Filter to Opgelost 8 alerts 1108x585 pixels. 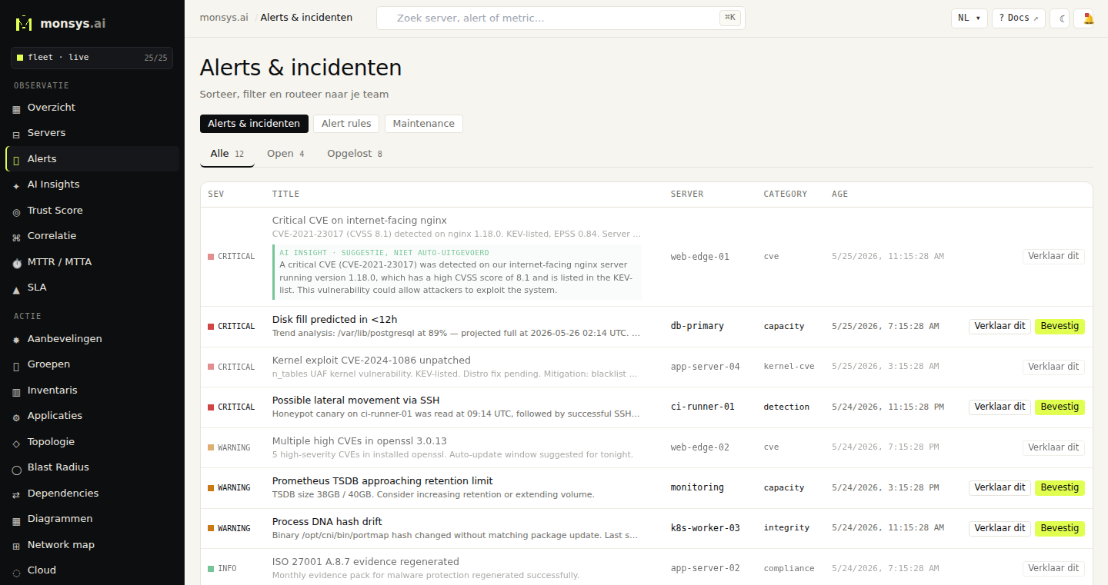pos(355,154)
